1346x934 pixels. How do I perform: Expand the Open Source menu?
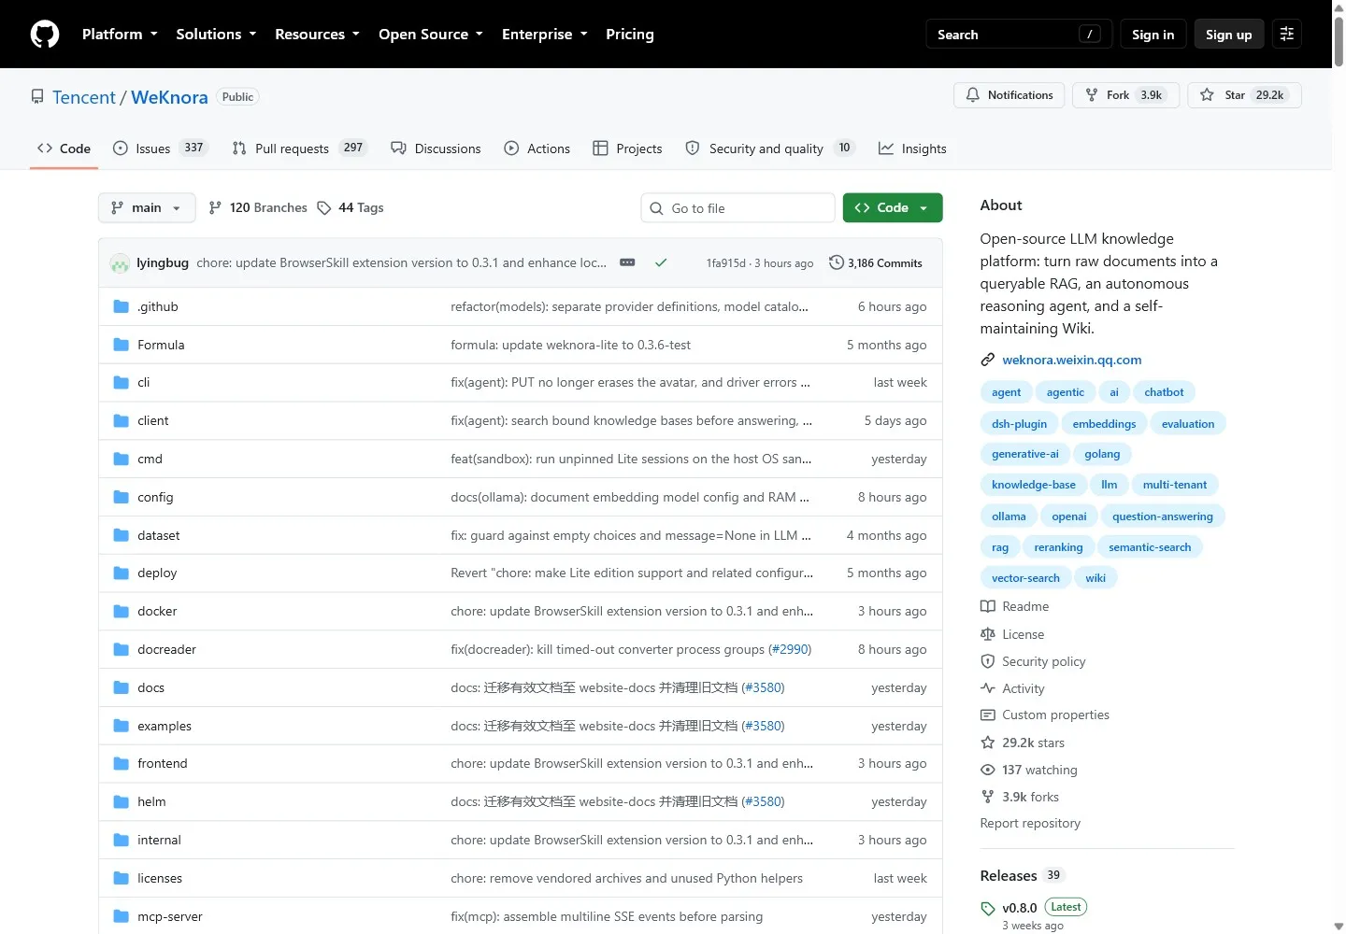431,35
